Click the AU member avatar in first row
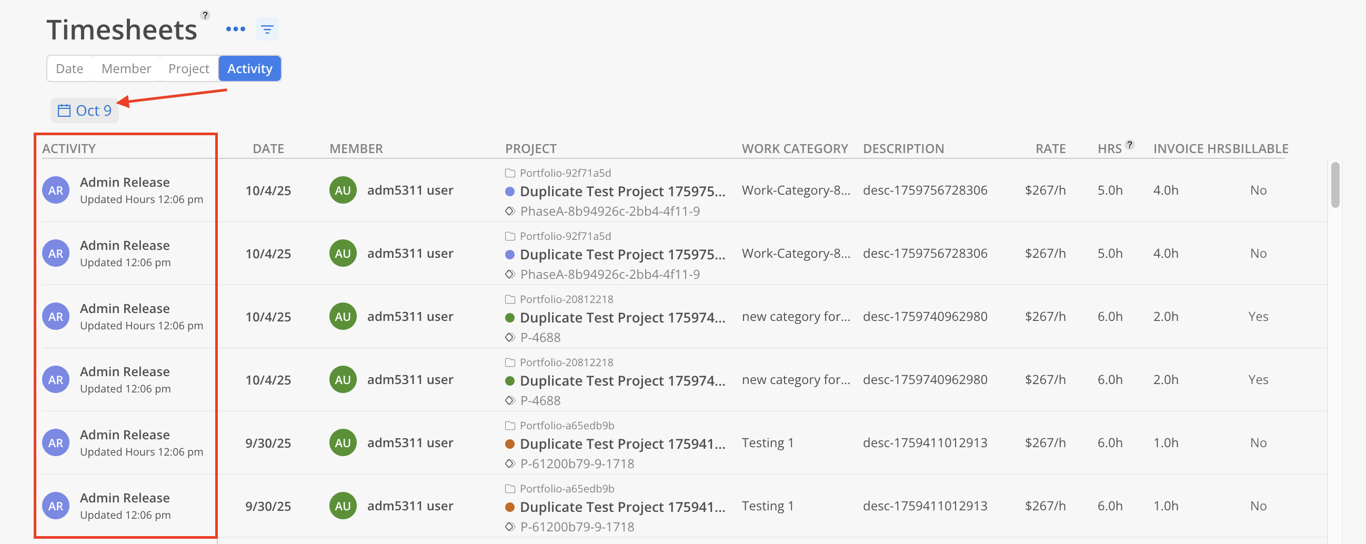The width and height of the screenshot is (1366, 544). [x=343, y=190]
